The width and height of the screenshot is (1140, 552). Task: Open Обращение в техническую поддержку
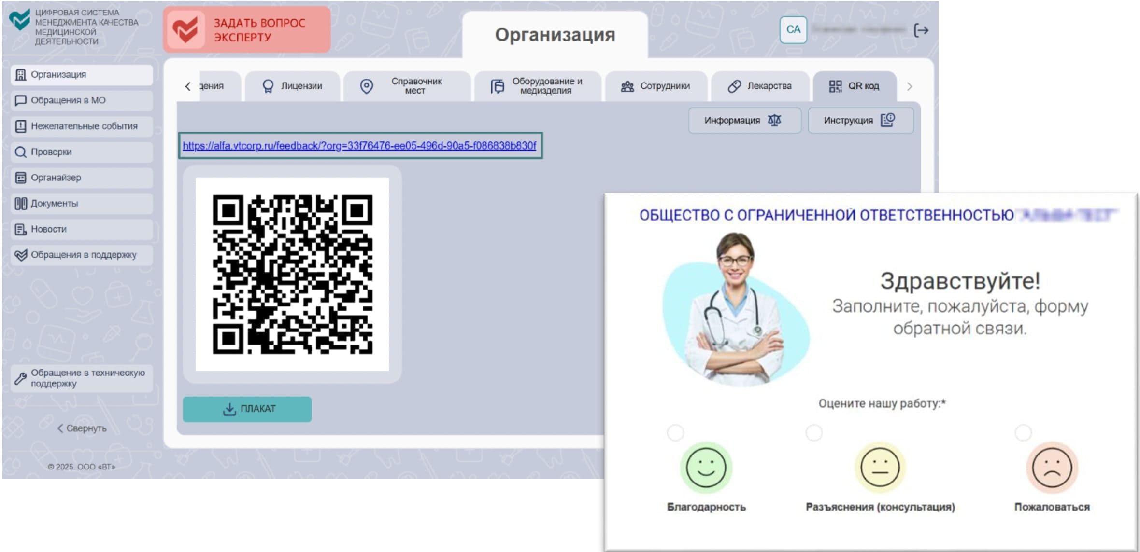click(x=82, y=378)
